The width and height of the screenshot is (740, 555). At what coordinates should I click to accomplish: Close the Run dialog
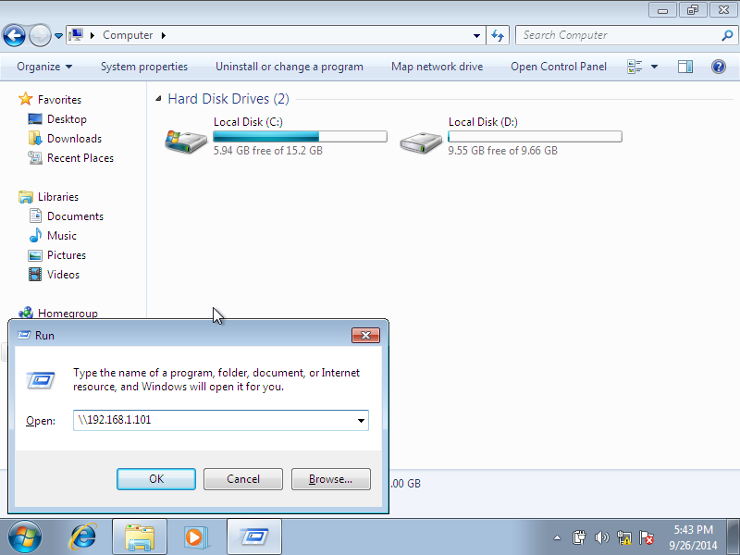pos(365,335)
